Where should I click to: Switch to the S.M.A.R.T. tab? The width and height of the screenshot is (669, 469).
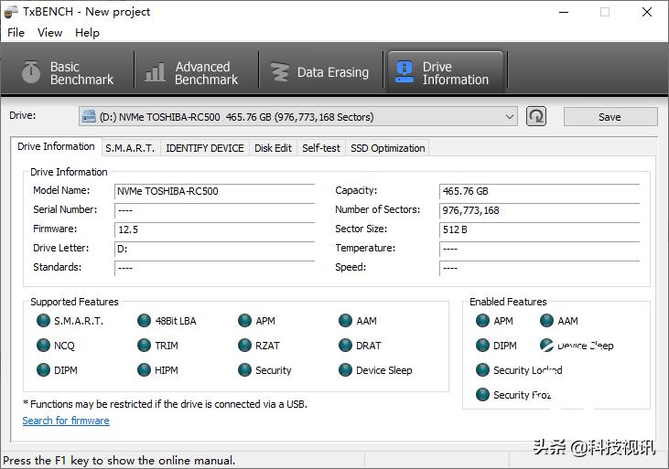click(x=129, y=148)
